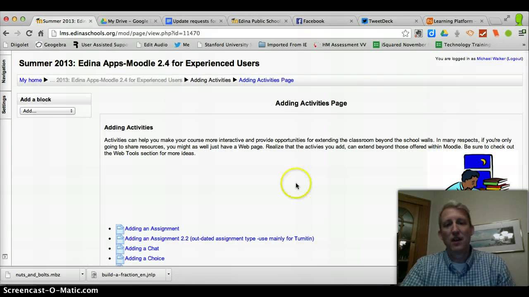This screenshot has width=529, height=297.
Task: Open the iSquared November bookmark
Action: (400, 45)
